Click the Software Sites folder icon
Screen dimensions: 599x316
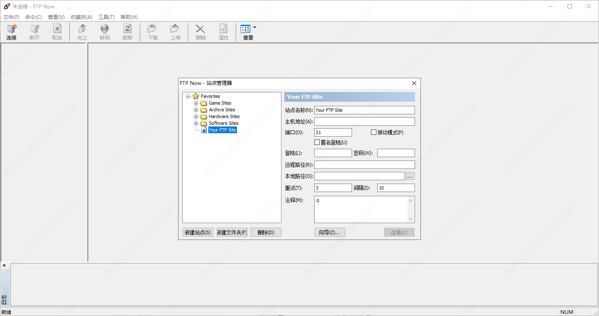coord(204,123)
